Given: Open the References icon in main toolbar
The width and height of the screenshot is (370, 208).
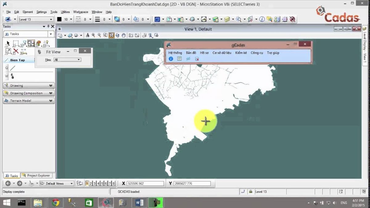Looking at the screenshot, I should [x=181, y=19].
